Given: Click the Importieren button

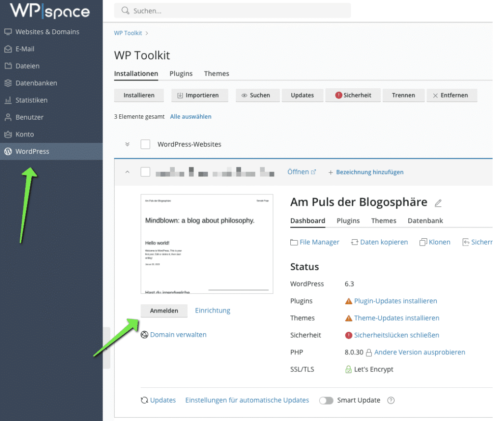Looking at the screenshot, I should 200,95.
